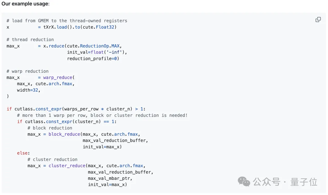
Task: Click the cluster_reduce function call
Action: (x=67, y=166)
